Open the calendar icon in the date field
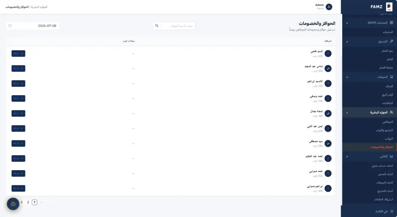397x217 pixels. point(10,26)
